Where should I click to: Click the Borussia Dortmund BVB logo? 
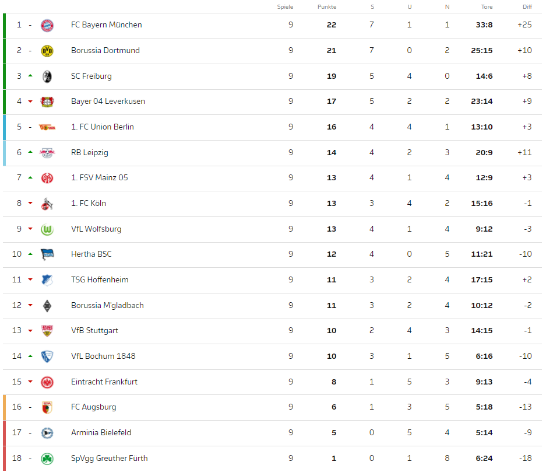[47, 51]
